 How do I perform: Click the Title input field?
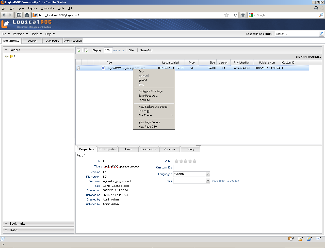[x=121, y=167]
